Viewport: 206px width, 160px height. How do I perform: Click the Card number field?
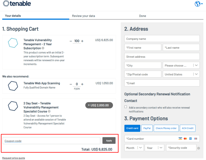pos(162,139)
